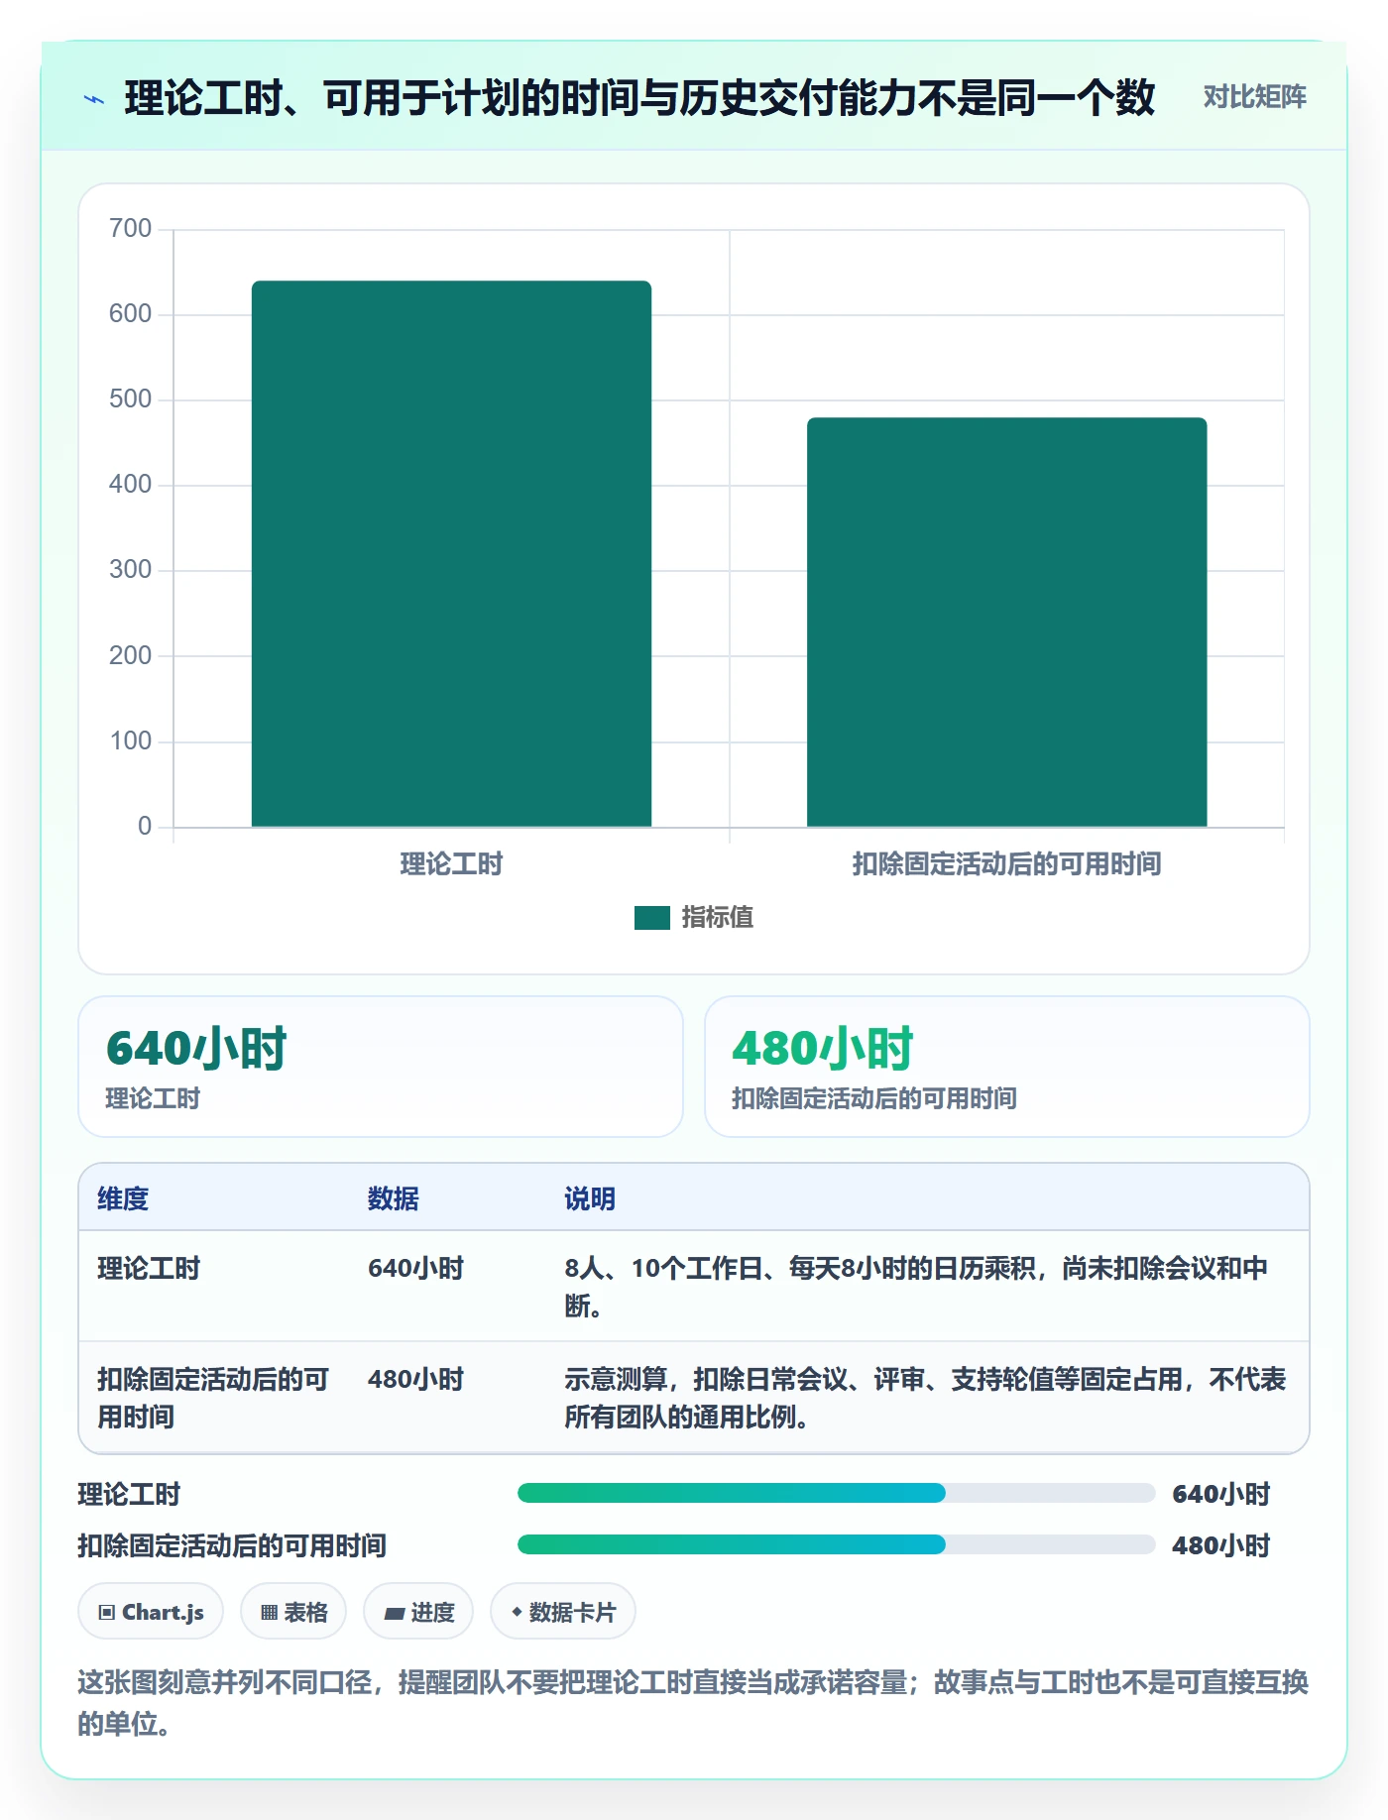Image resolution: width=1388 pixels, height=1820 pixels.
Task: Click the 640小时 data card value
Action: (196, 1048)
